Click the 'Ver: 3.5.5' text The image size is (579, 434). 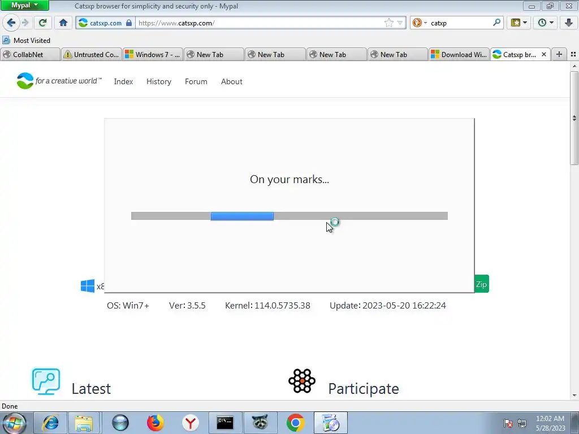187,306
